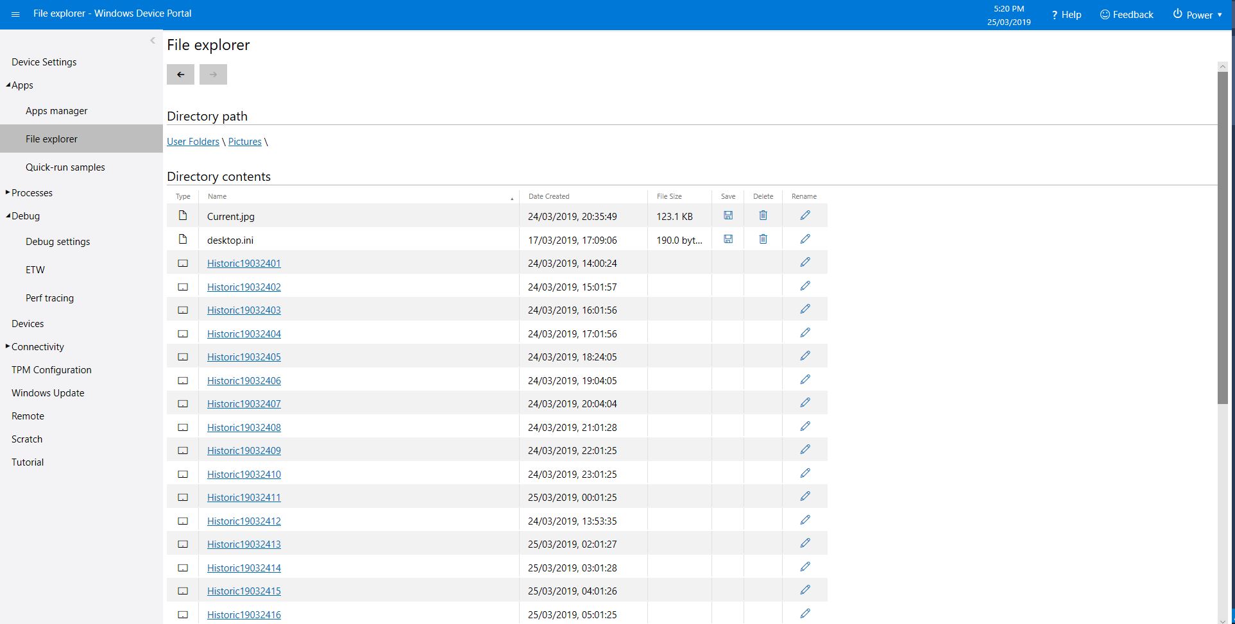Rename Historic19032408 using the pencil icon
This screenshot has height=624, width=1235.
(x=805, y=426)
